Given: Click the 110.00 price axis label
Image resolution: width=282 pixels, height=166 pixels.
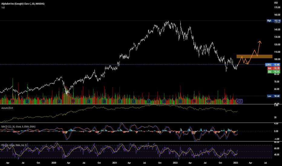Looking at the screenshot, I should pyautogui.click(x=277, y=52).
